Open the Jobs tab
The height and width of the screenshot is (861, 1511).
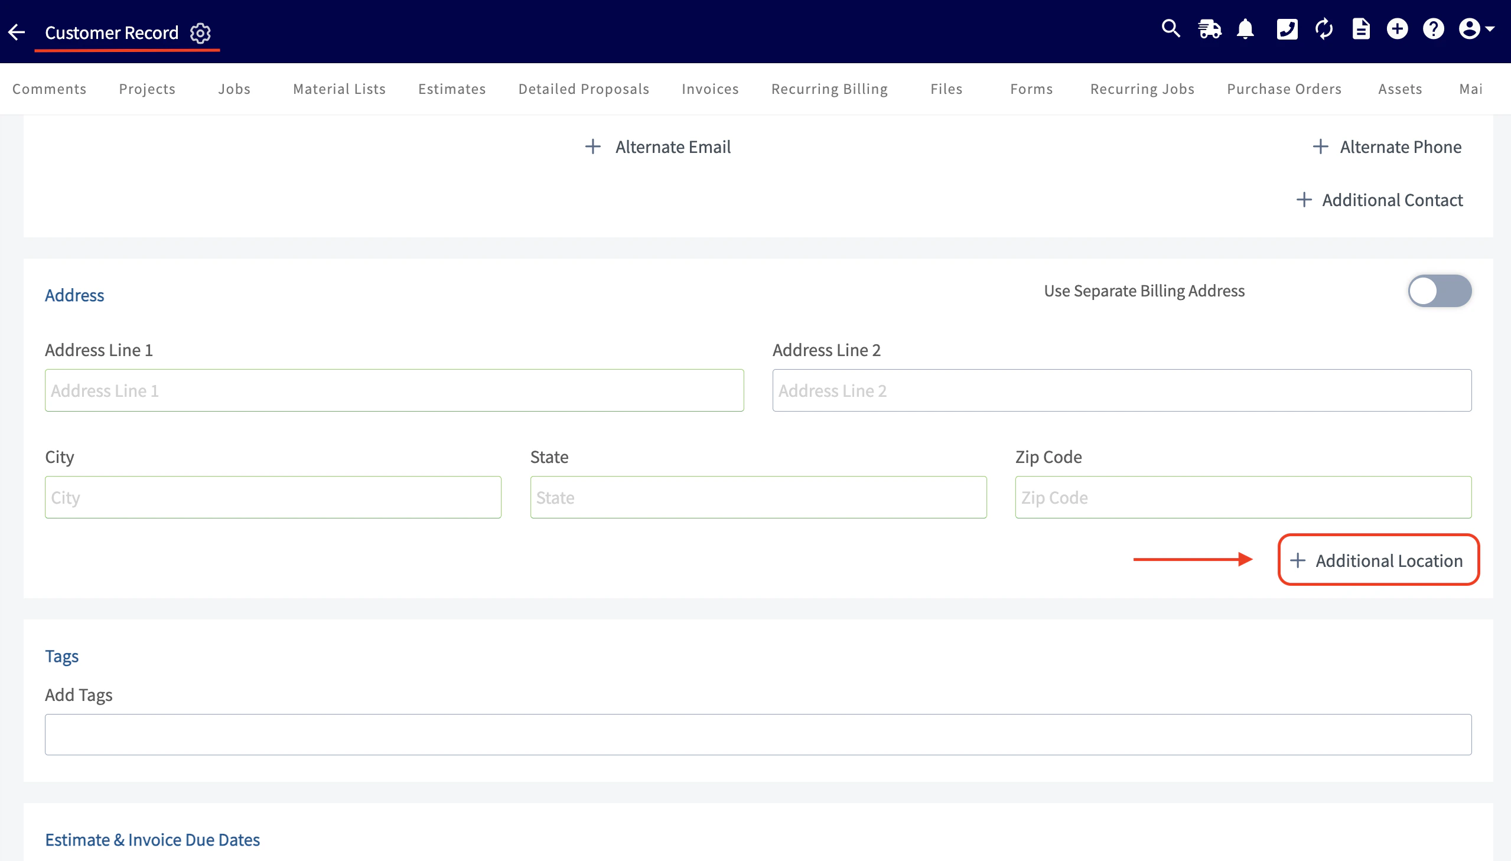[x=234, y=89]
